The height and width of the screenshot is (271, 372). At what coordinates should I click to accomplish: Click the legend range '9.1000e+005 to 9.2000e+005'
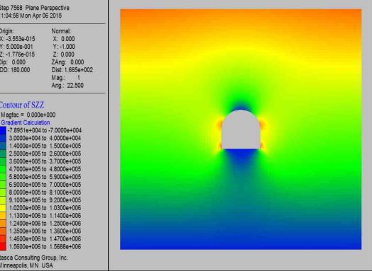[45, 200]
